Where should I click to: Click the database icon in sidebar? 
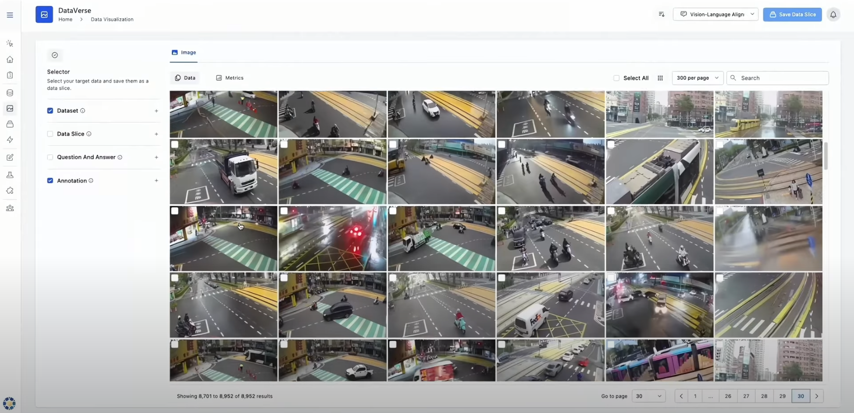[10, 93]
